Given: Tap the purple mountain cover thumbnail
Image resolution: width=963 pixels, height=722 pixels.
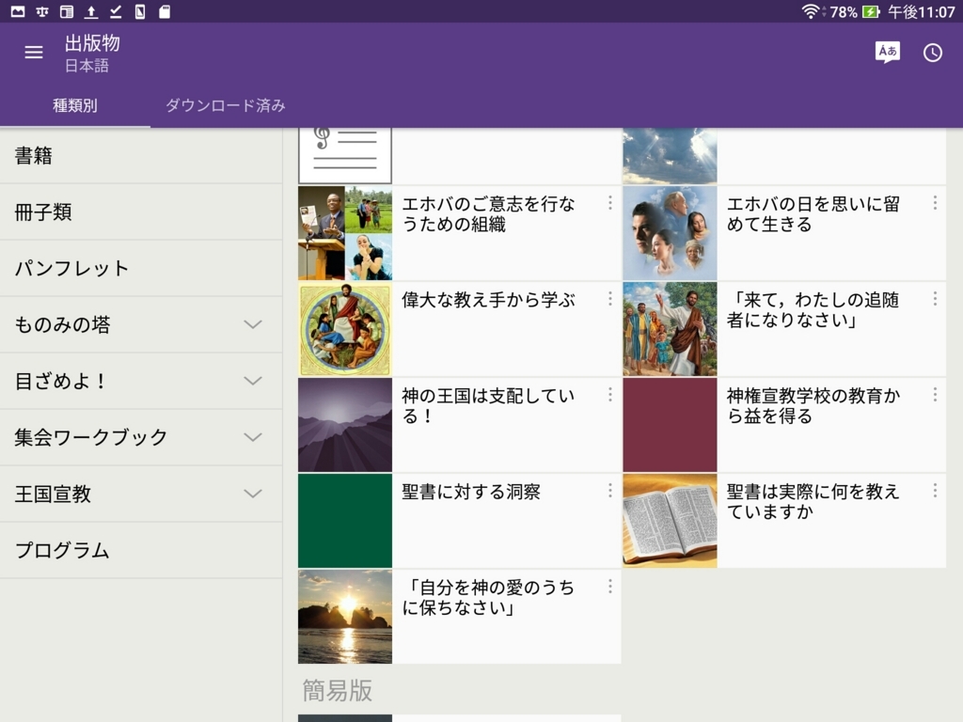Looking at the screenshot, I should (345, 425).
